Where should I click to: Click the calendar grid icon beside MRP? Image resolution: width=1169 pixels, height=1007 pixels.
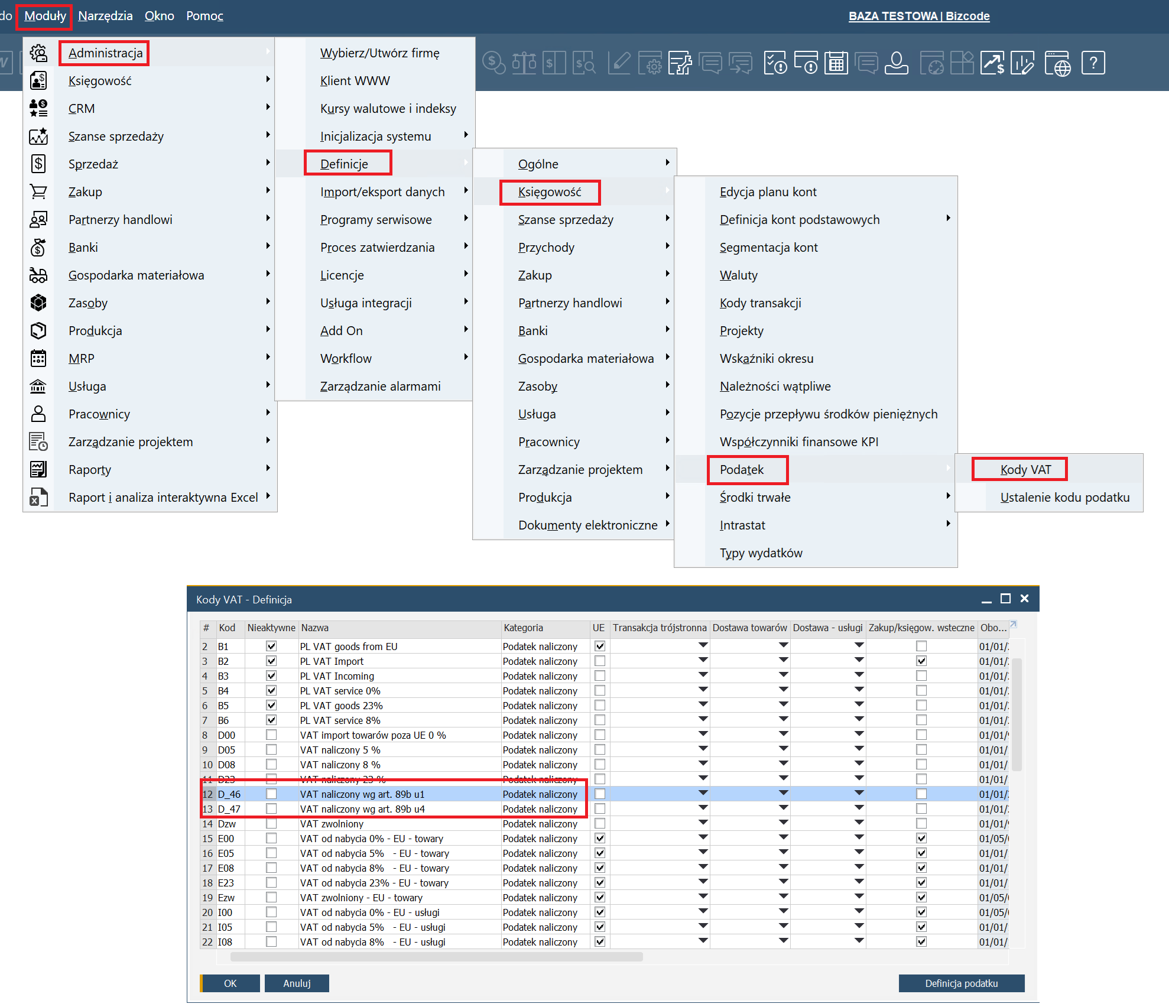(38, 358)
